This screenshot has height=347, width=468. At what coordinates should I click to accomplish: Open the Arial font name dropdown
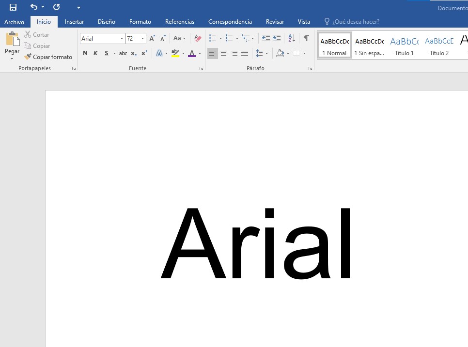point(122,39)
